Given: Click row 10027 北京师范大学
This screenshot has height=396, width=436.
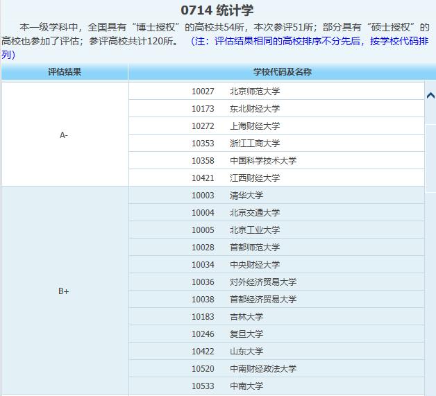Looking at the screenshot, I should [276, 91].
